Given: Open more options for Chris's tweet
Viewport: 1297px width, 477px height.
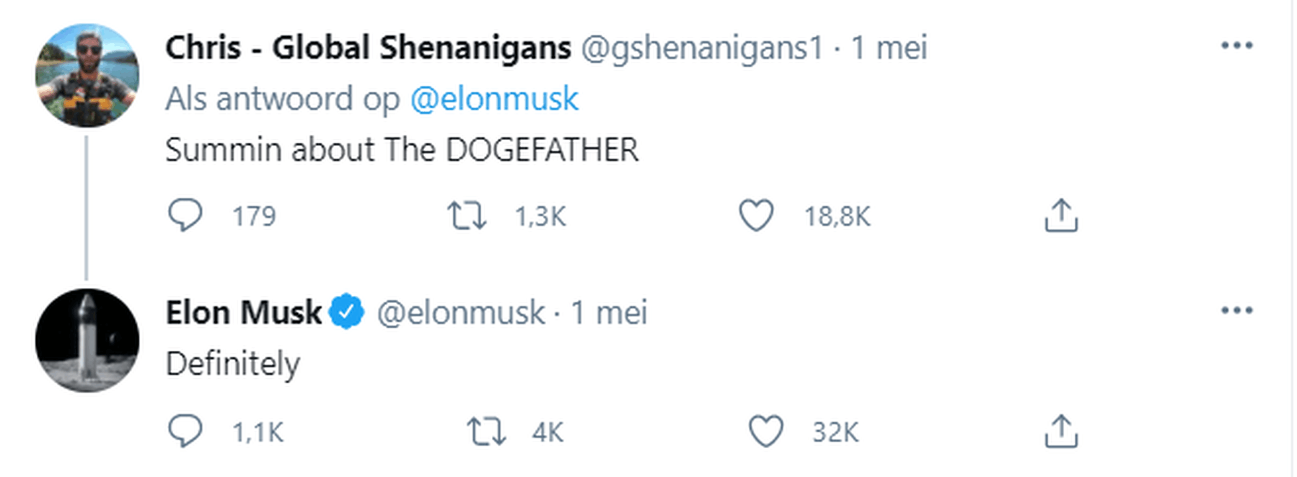Looking at the screenshot, I should tap(1236, 45).
